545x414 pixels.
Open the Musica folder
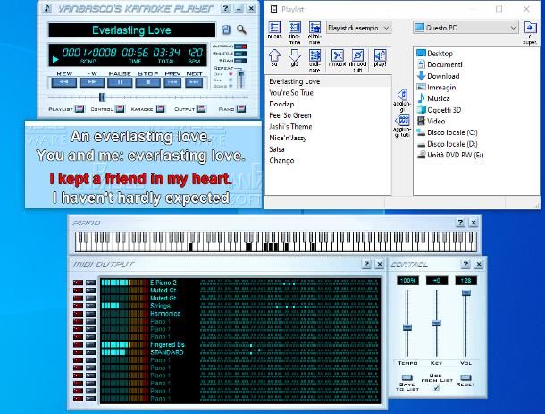tap(433, 98)
